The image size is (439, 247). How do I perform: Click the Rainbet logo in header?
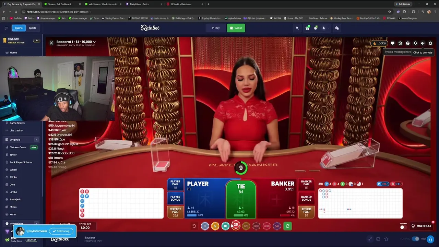[150, 28]
